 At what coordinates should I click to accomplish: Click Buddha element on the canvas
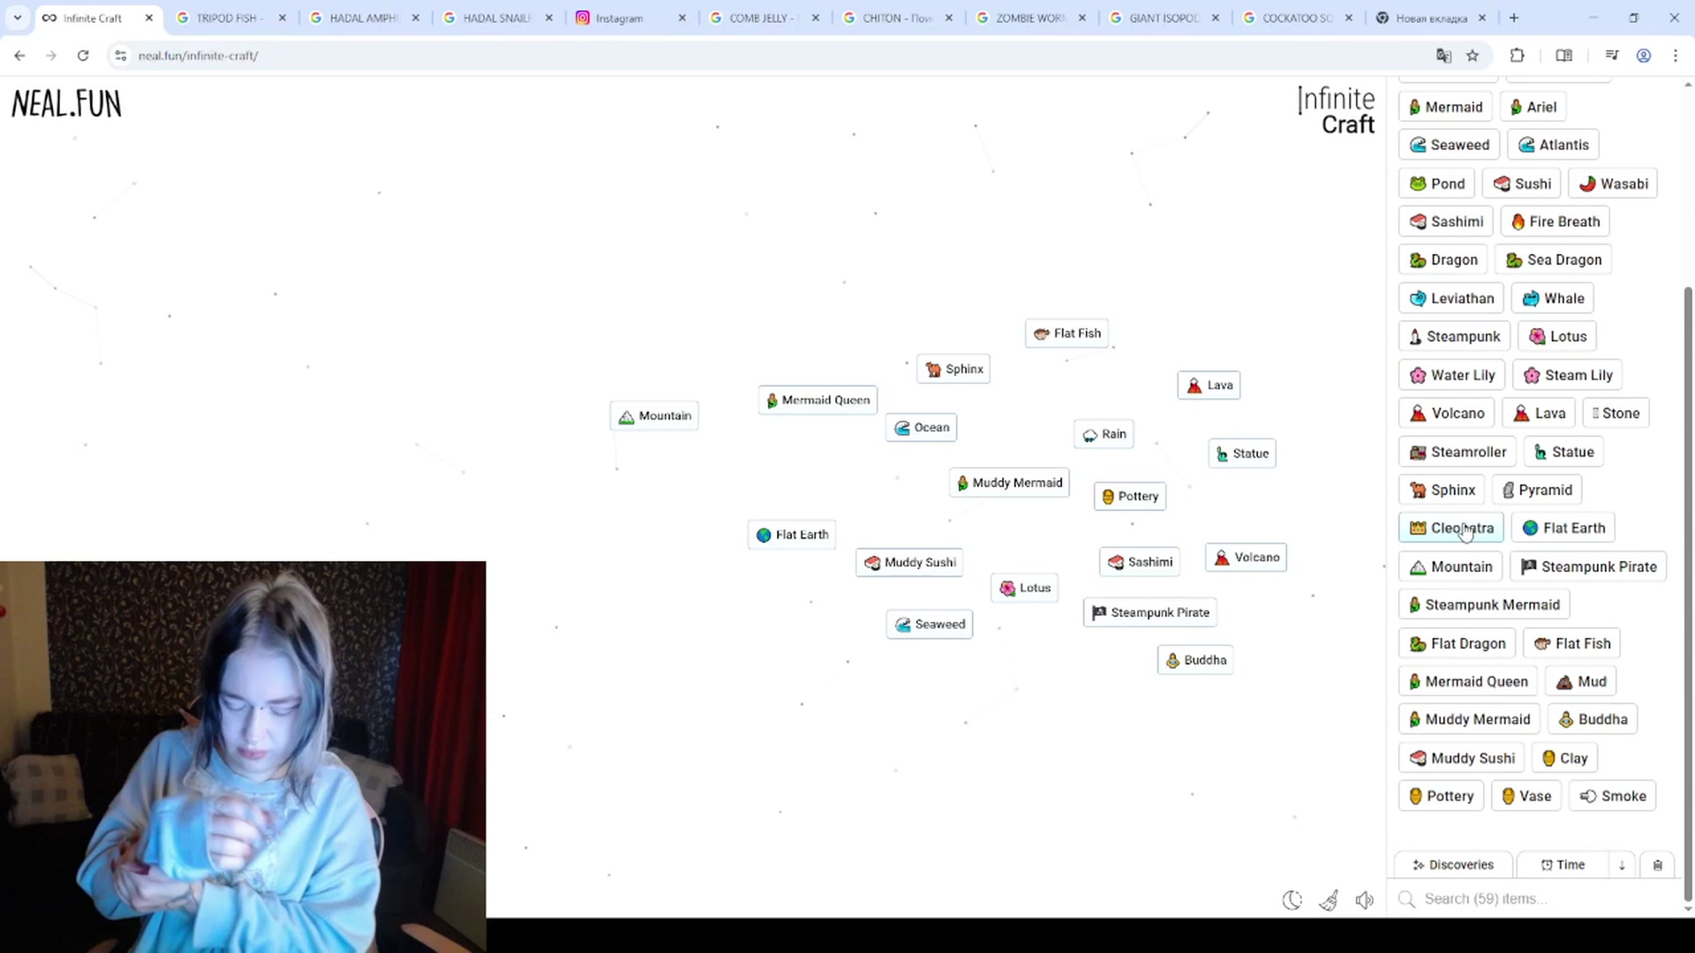coord(1195,660)
